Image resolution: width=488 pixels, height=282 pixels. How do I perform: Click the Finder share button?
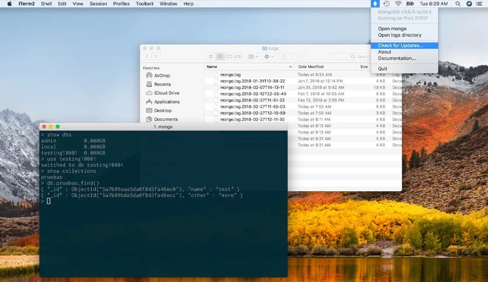(x=284, y=57)
